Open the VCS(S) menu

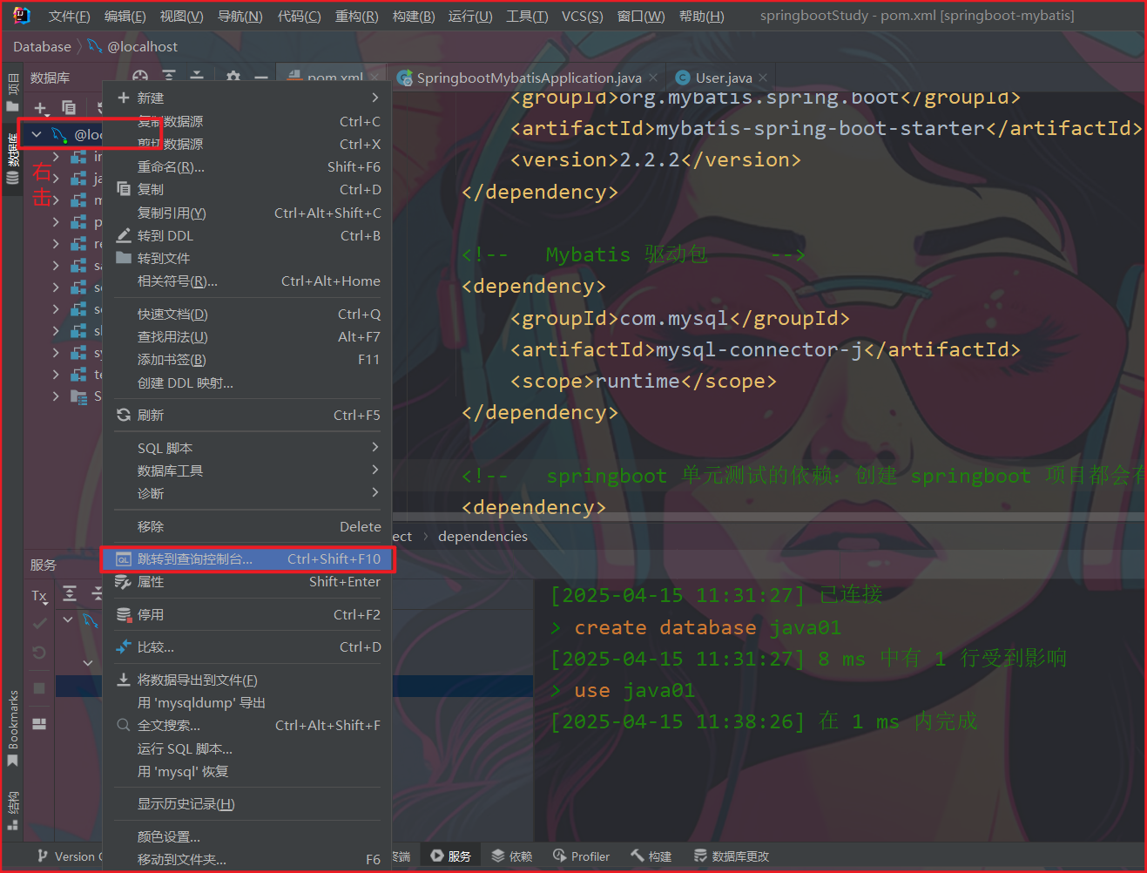(x=583, y=17)
